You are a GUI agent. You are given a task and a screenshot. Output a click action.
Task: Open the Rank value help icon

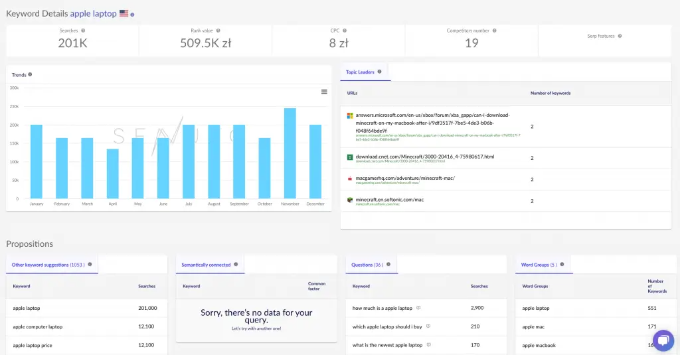(218, 31)
